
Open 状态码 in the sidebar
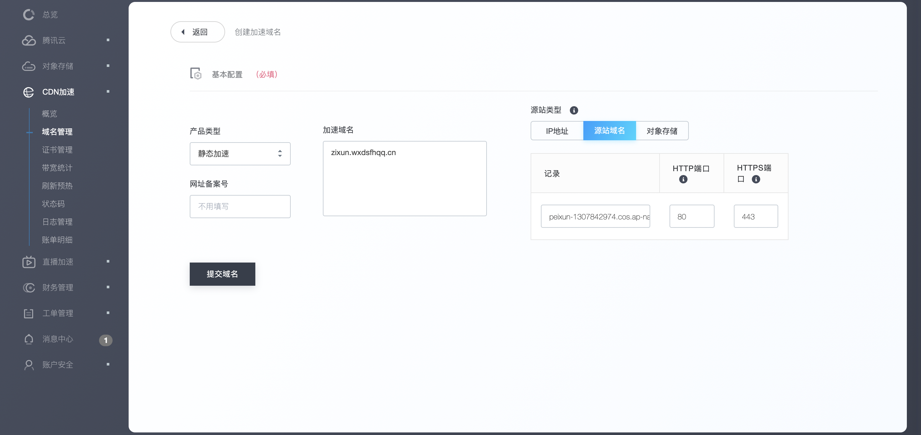(53, 204)
